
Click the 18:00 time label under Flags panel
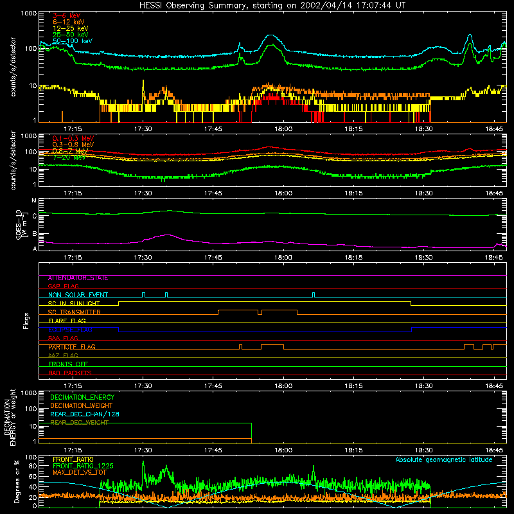tap(283, 386)
